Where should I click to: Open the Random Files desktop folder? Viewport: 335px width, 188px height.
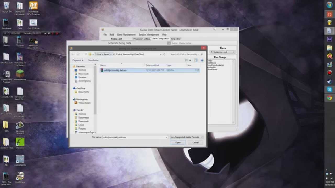(7, 144)
